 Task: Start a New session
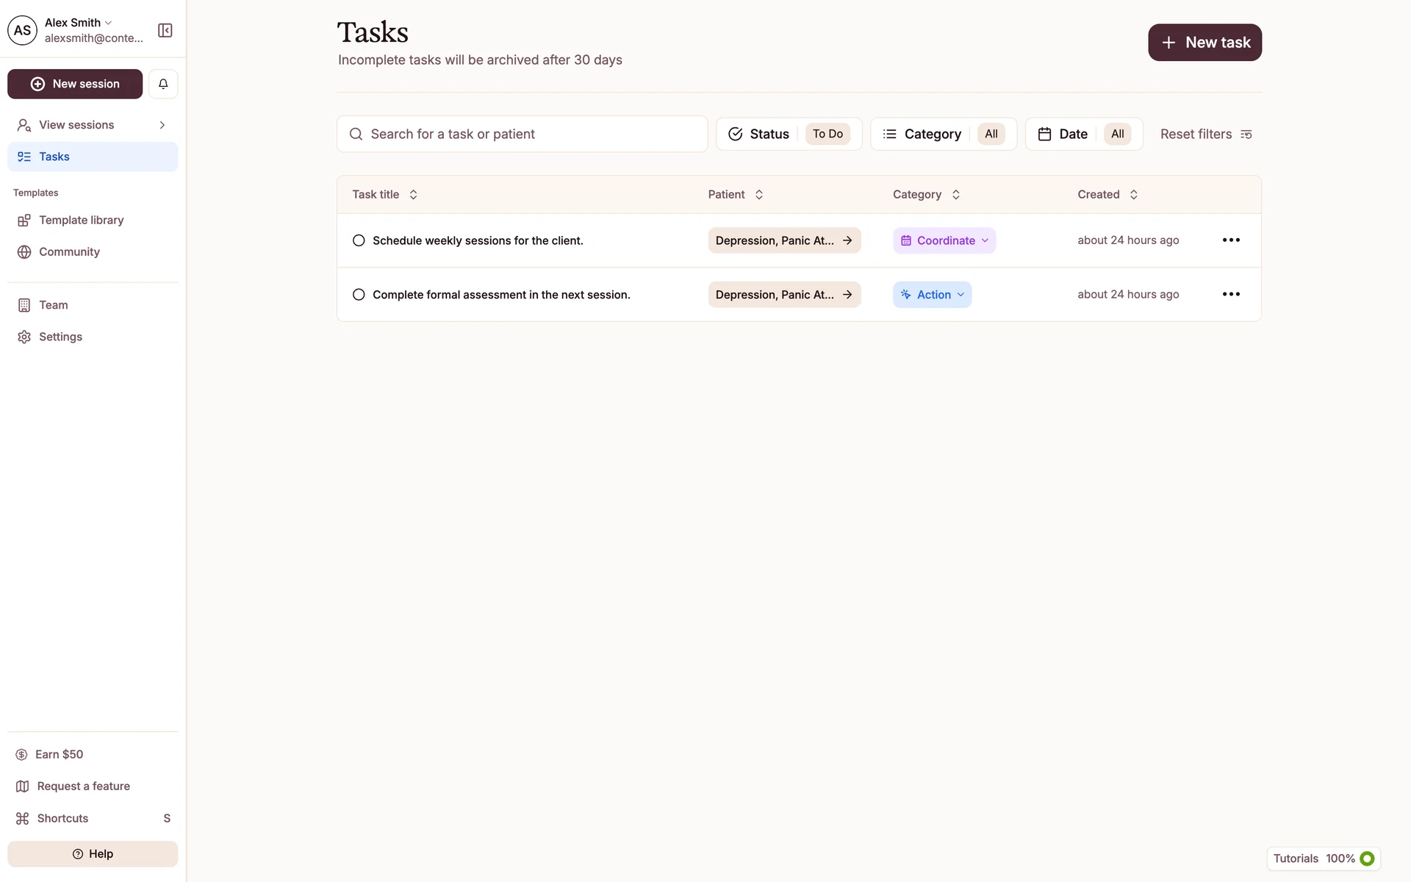(75, 84)
